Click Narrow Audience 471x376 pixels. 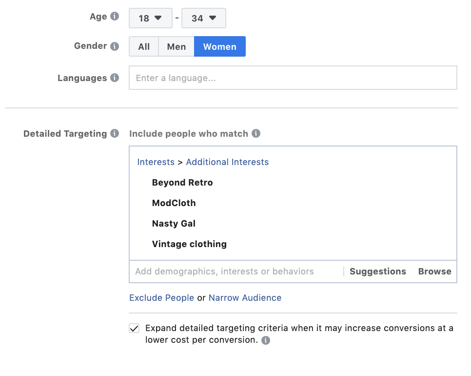(x=245, y=297)
